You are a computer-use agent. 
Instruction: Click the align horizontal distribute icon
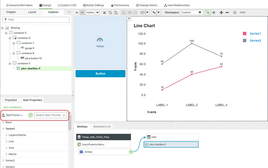129,13
